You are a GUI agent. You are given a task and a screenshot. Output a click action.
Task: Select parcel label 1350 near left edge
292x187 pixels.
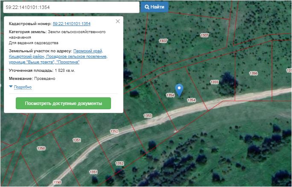pos(41,148)
